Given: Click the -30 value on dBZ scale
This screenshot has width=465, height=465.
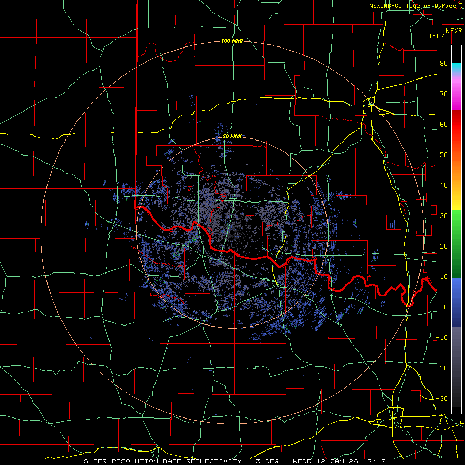Looking at the screenshot, I should tap(442, 398).
